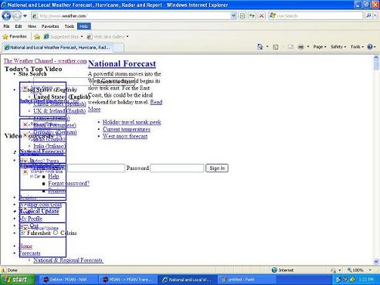Image resolution: width=380 pixels, height=285 pixels.
Task: Open the Safety dropdown menu
Action: click(338, 47)
